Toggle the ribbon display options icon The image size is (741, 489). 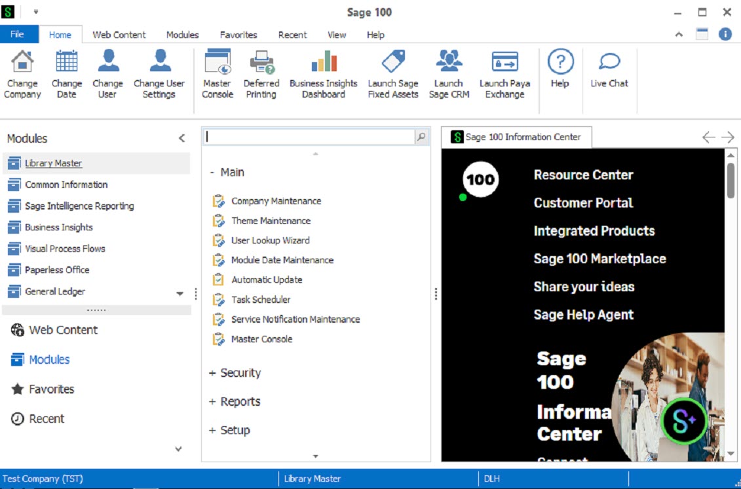[x=702, y=34]
